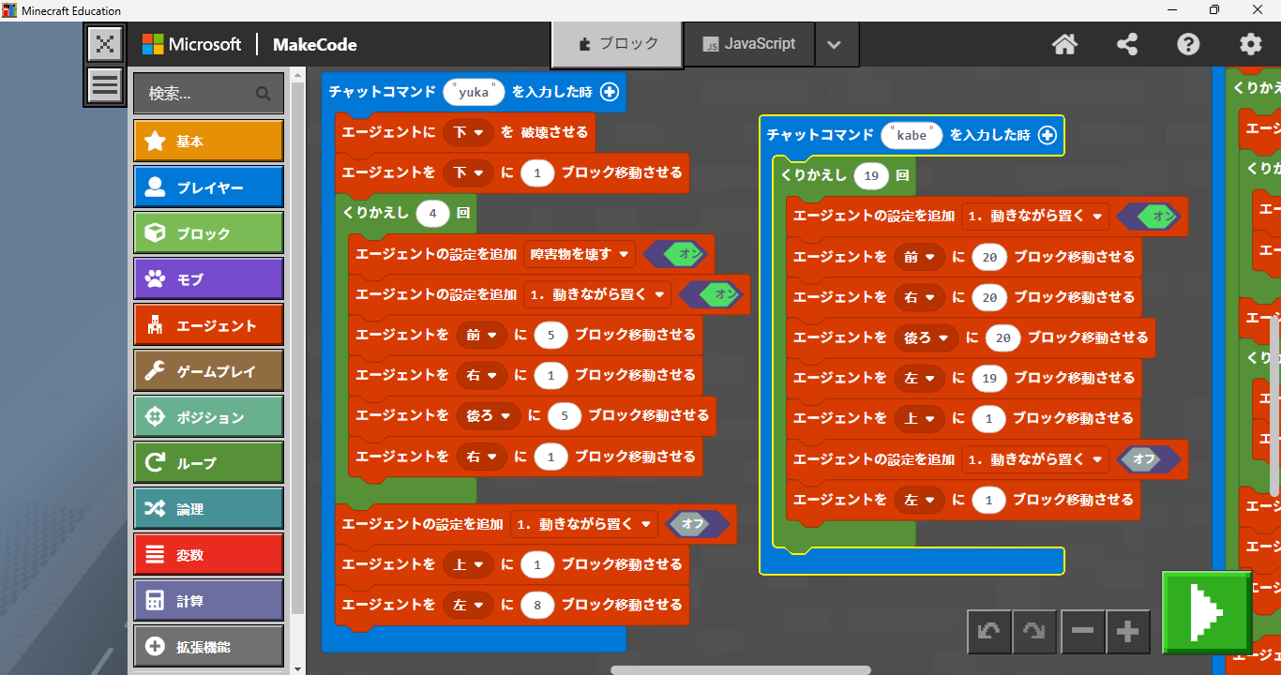
Task: Edit the repeat count 19 field
Action: (x=871, y=175)
